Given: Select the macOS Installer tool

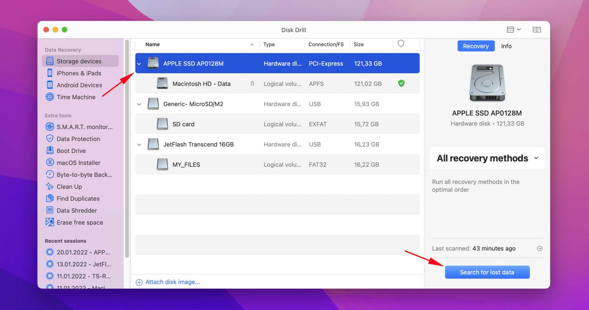Looking at the screenshot, I should point(77,162).
